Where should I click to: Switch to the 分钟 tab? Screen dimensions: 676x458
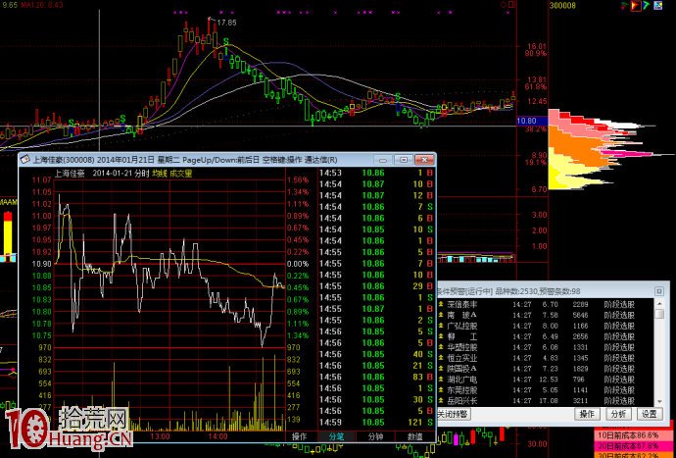click(376, 435)
